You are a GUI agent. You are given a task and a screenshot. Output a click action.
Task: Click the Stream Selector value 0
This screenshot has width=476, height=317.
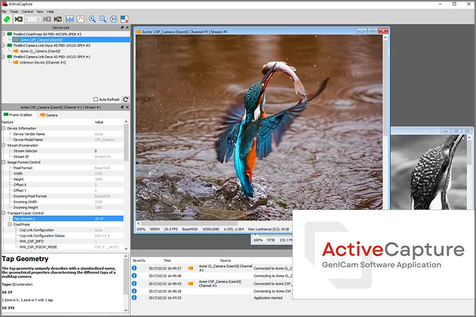(96, 150)
